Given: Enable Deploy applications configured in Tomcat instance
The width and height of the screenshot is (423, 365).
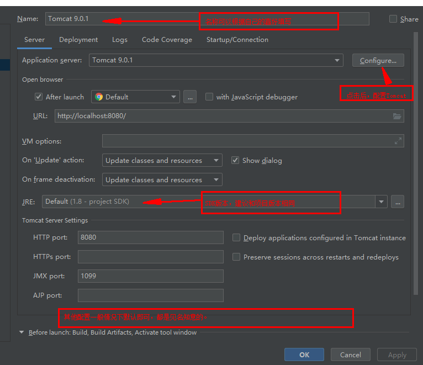Looking at the screenshot, I should 236,237.
